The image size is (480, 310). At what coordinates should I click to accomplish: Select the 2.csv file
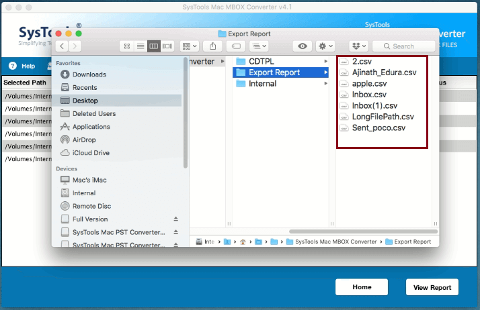pyautogui.click(x=356, y=61)
